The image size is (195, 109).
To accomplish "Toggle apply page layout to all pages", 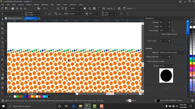I will [56, 14].
